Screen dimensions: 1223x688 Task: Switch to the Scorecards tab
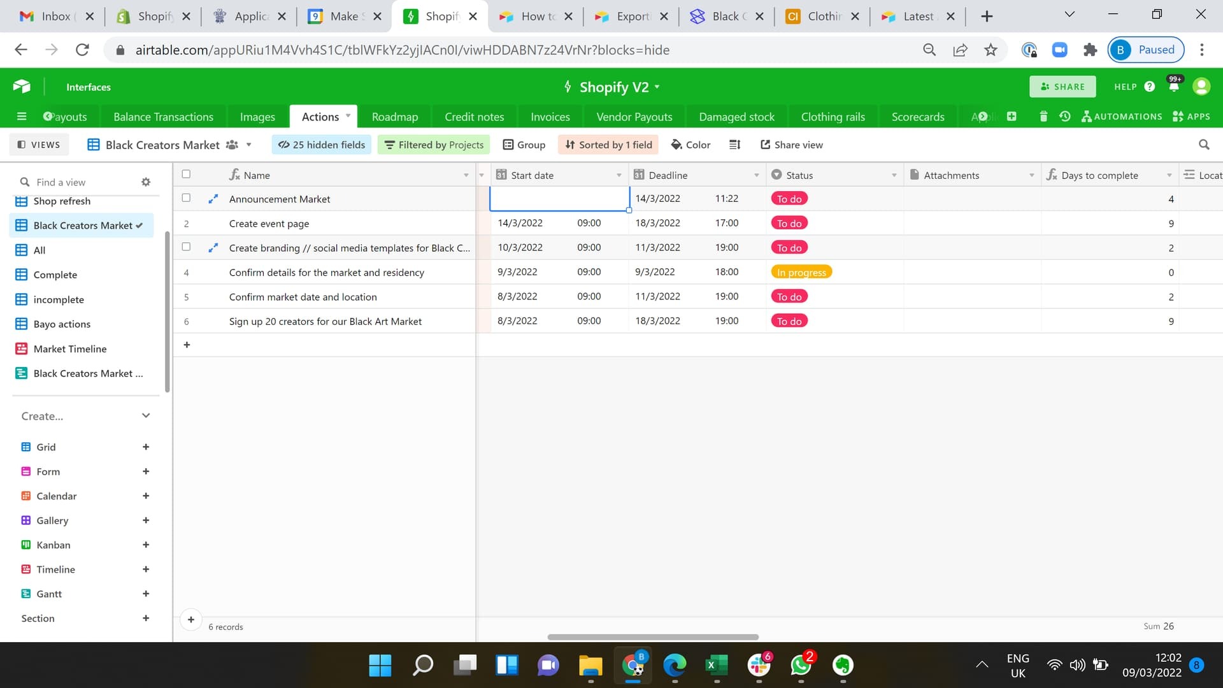(917, 117)
